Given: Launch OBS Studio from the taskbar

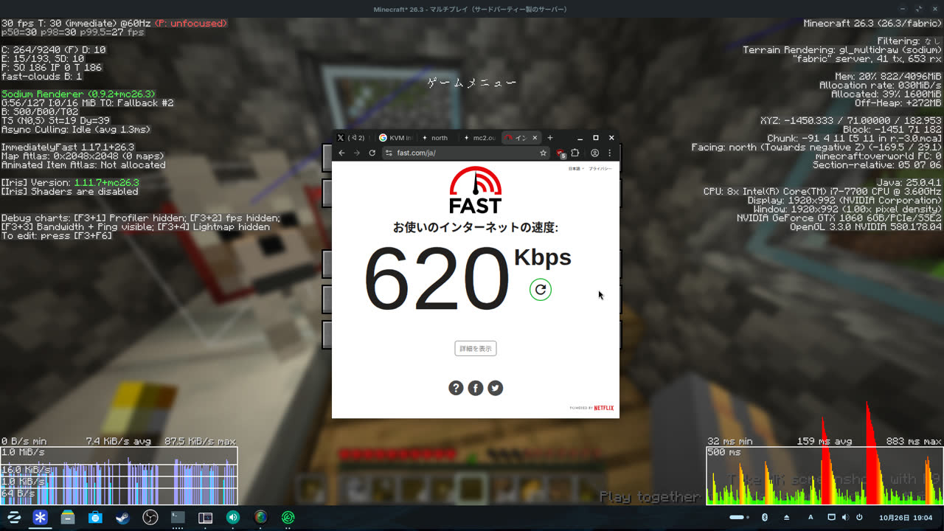Looking at the screenshot, I should (150, 518).
